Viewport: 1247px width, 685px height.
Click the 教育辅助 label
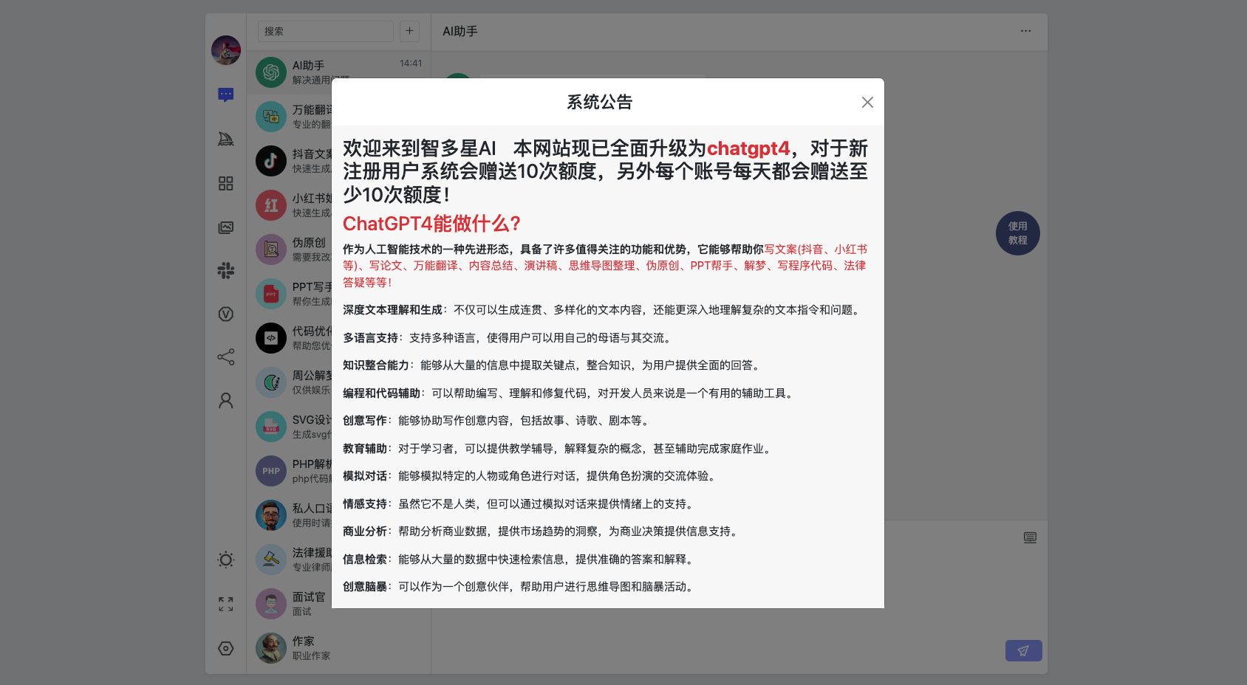pos(365,449)
